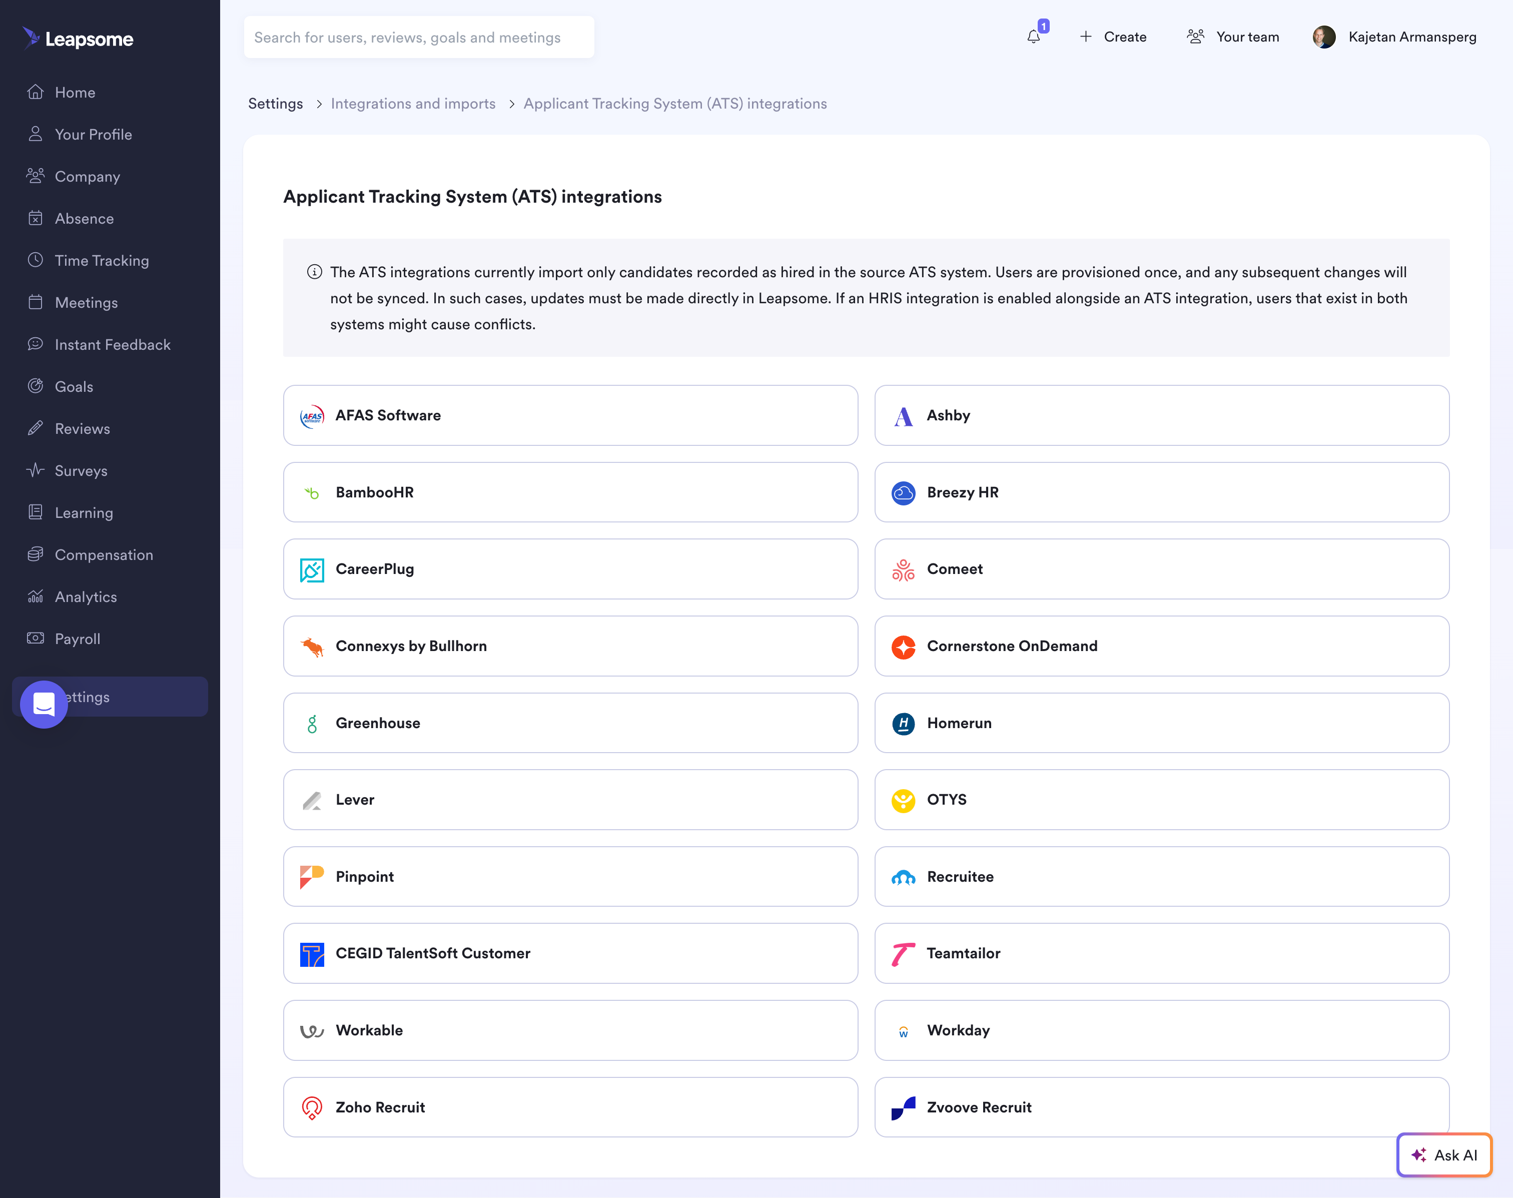Image resolution: width=1513 pixels, height=1198 pixels.
Task: Click the Breezy HR cloud logo
Action: 903,493
